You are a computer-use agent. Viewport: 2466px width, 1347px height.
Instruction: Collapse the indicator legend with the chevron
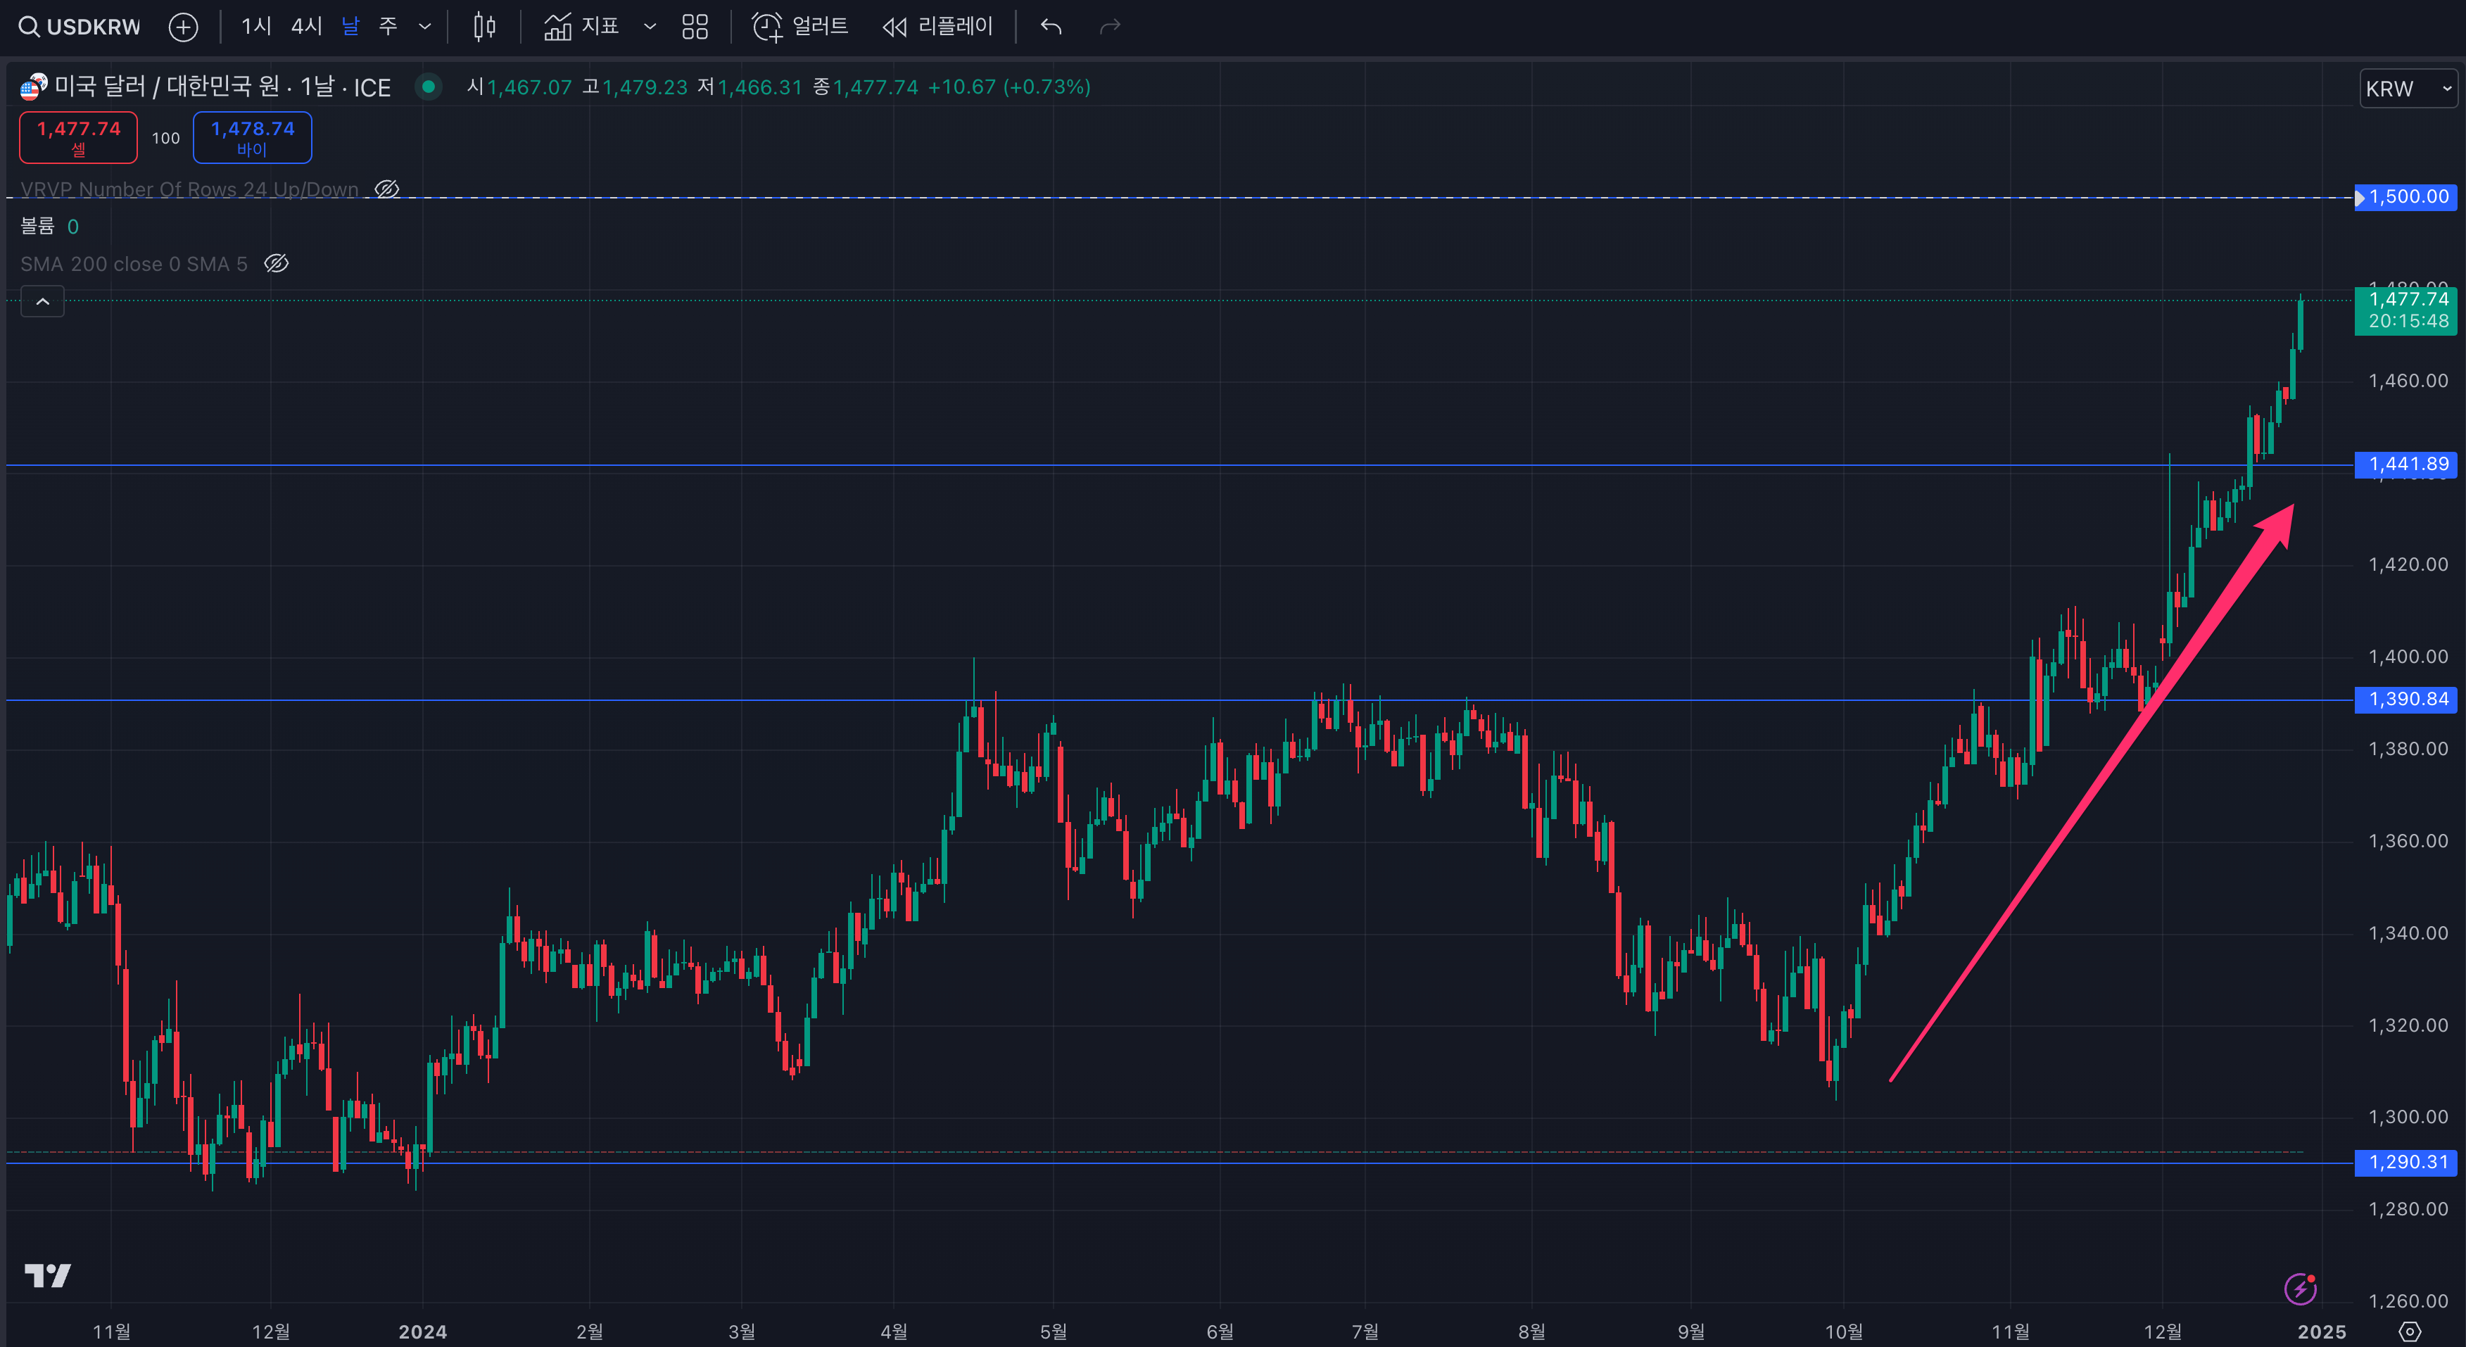43,302
